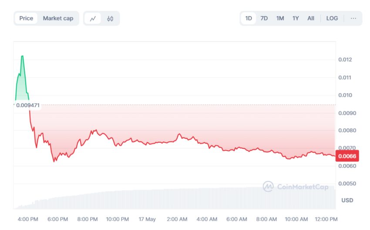Toggle LOG scale on chart
The image size is (370, 230).
[x=332, y=18]
